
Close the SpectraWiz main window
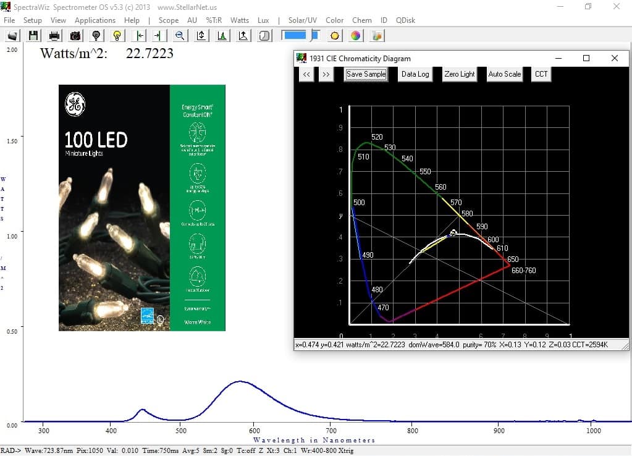617,6
